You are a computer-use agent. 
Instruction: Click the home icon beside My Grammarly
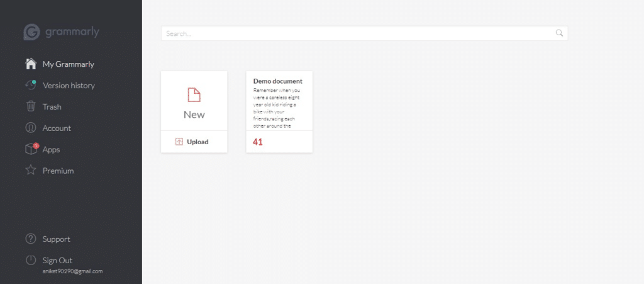point(31,64)
